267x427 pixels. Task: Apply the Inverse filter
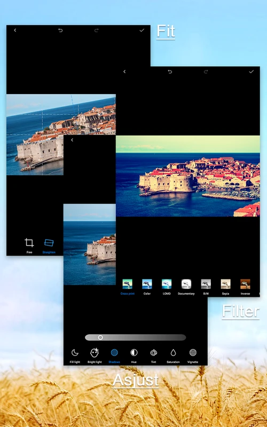tap(245, 287)
